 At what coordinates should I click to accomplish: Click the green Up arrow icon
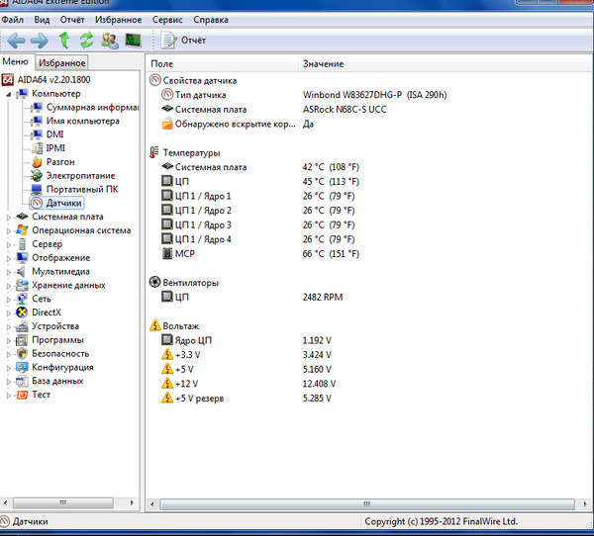64,41
